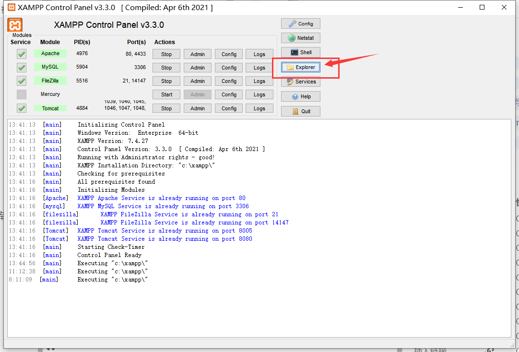Close the XAMPP Control Panel window
The height and width of the screenshot is (352, 519).
[504, 7]
